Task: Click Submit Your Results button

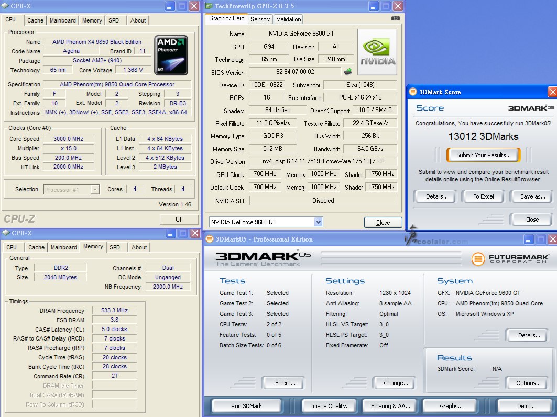Action: coord(484,155)
